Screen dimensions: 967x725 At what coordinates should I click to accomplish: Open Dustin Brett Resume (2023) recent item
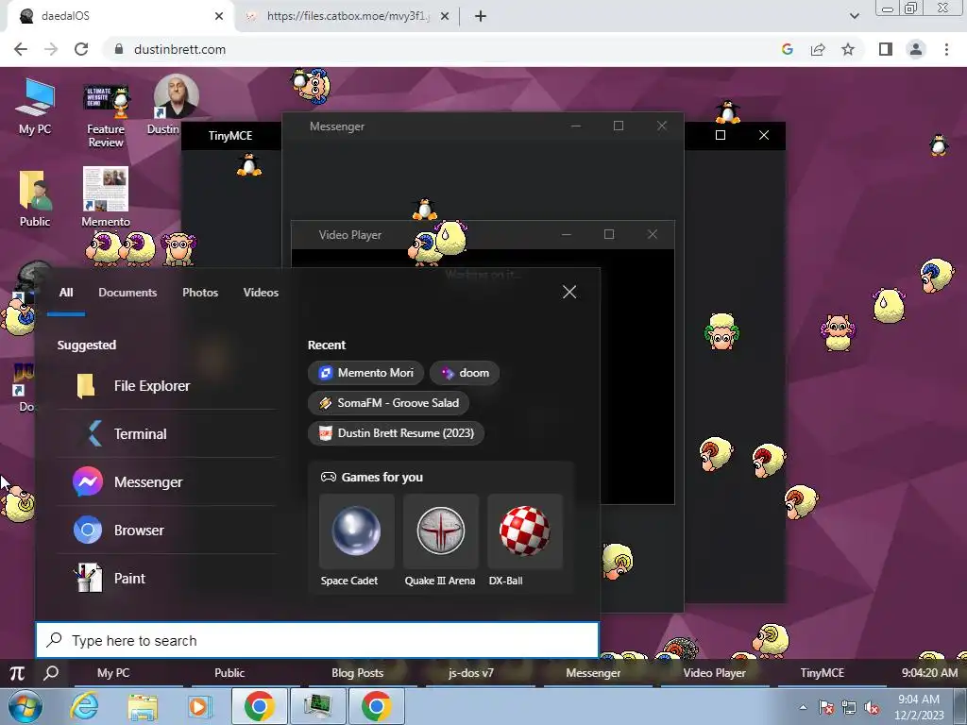tap(396, 433)
